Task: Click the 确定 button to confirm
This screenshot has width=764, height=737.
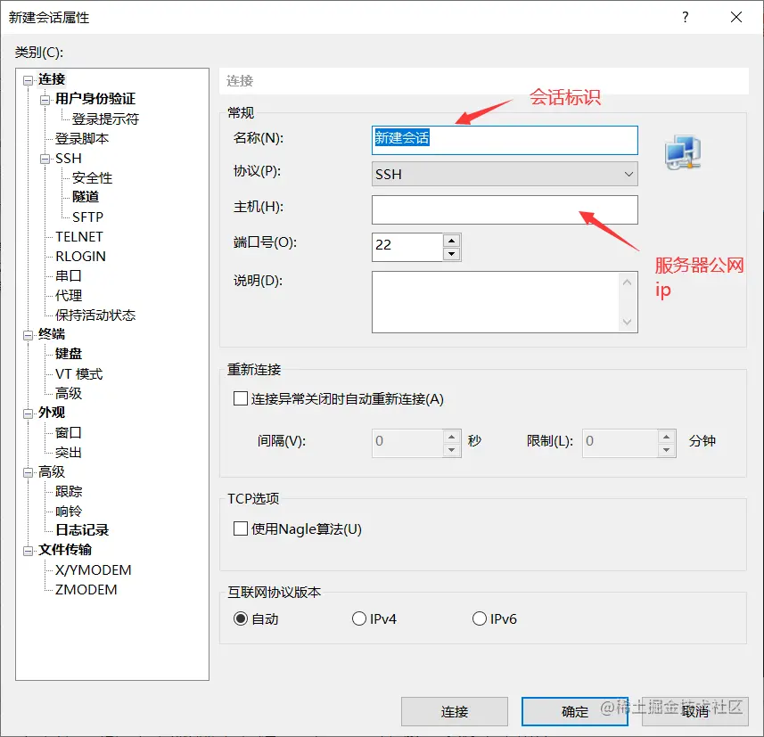Action: [574, 711]
